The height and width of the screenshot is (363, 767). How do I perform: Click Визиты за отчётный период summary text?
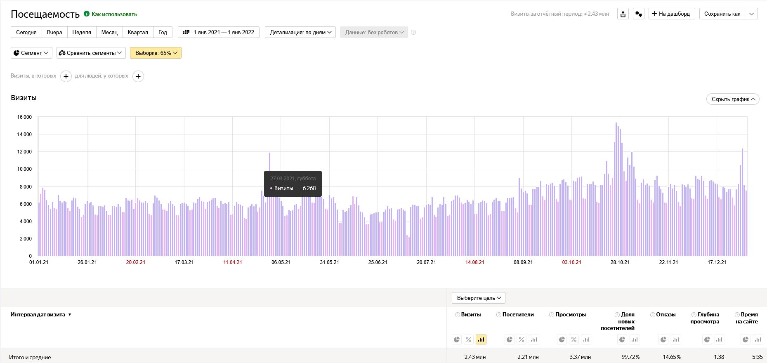point(560,14)
